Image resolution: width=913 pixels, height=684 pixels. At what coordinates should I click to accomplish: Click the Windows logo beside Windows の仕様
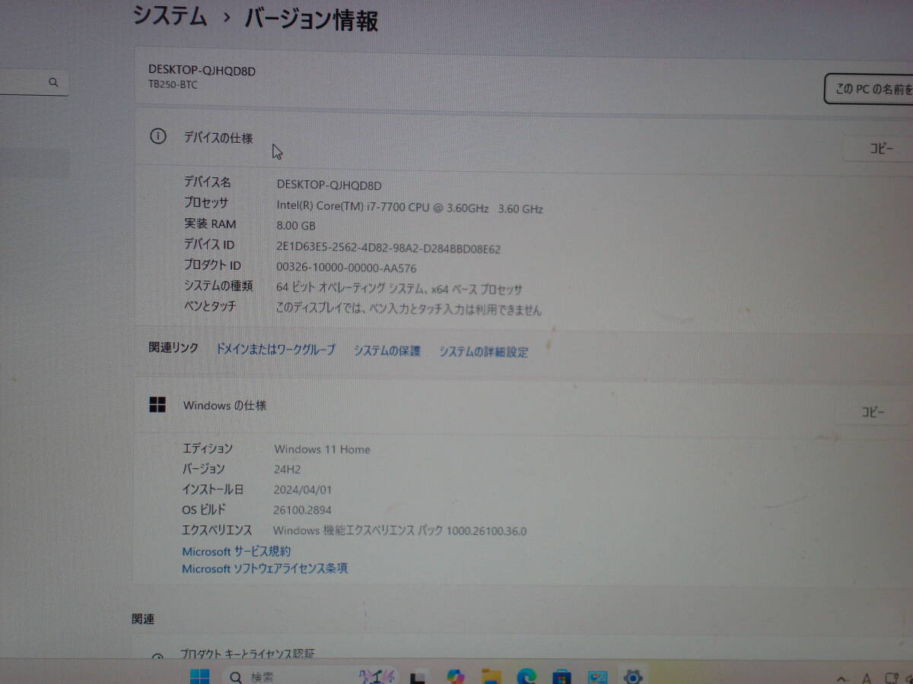[157, 405]
